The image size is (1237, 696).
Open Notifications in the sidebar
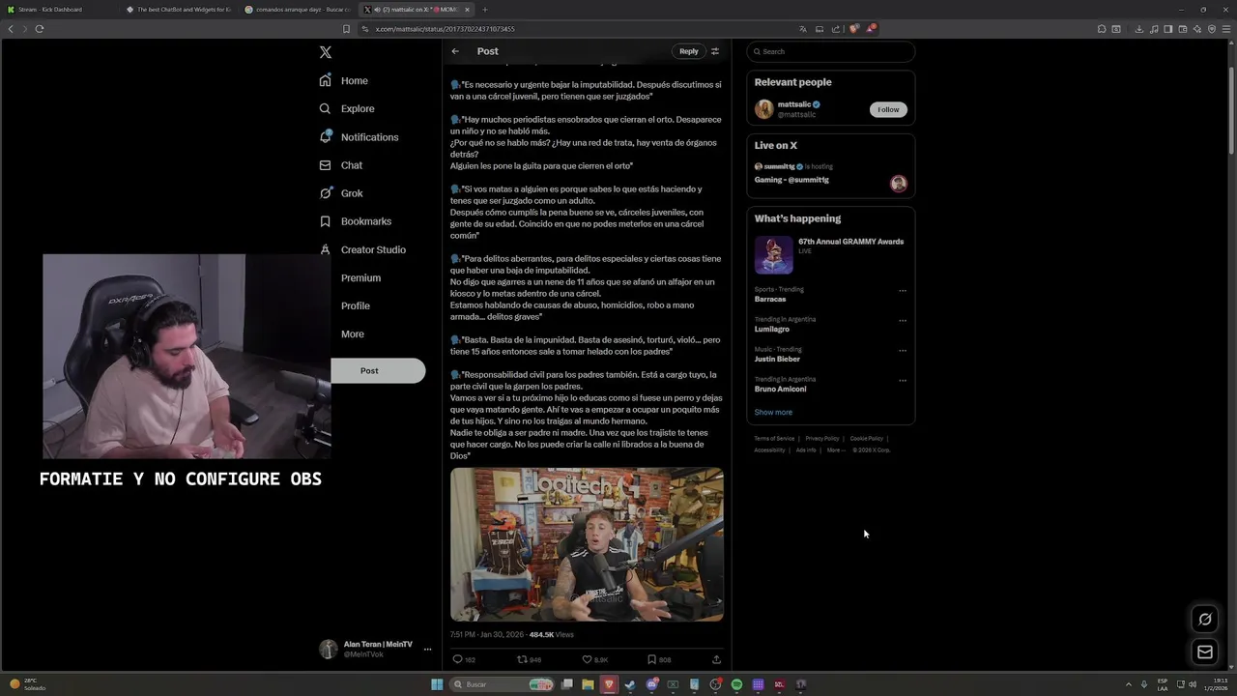(x=359, y=137)
